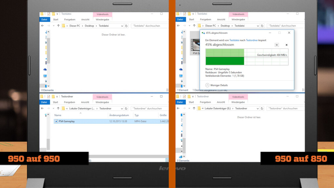Click search field in bottom-left Testordner window
The width and height of the screenshot is (334, 188).
(x=149, y=109)
